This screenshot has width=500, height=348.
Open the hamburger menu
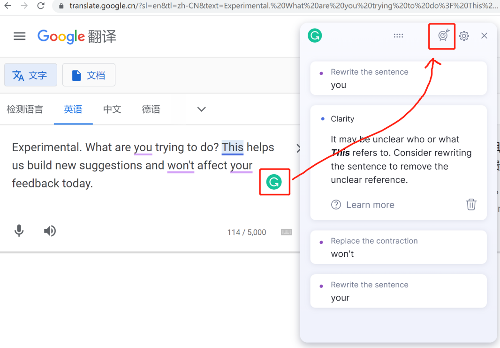pyautogui.click(x=19, y=36)
